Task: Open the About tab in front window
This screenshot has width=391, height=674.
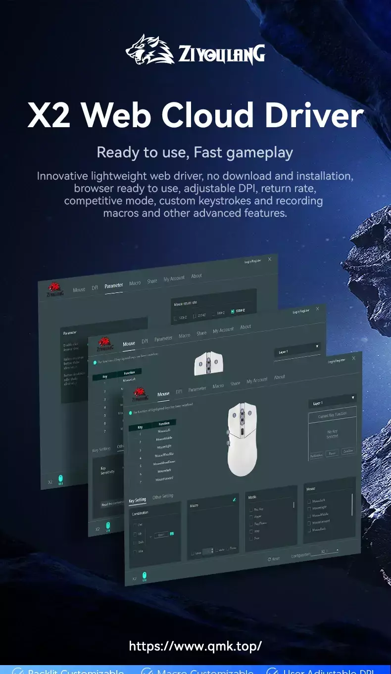Action: (x=280, y=377)
